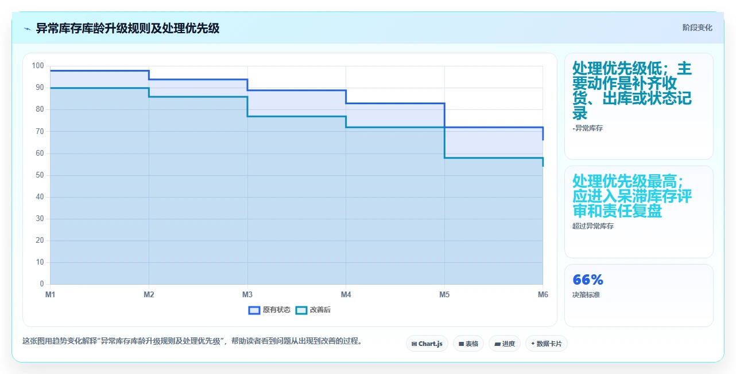Click the M3 axis label
Viewport: 736px width, 374px height.
(x=247, y=294)
